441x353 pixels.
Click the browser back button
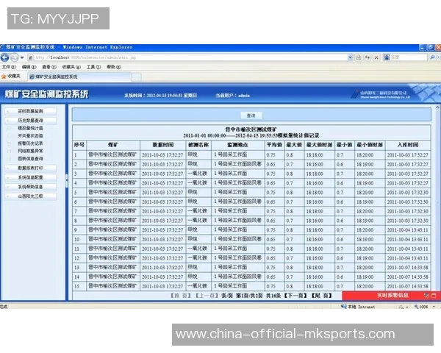click(x=5, y=57)
